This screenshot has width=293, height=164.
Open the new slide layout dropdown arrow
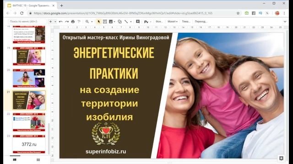click(x=55, y=22)
